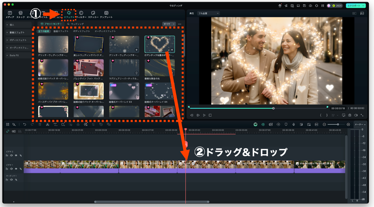Lock the オーディオ 1 track
This screenshot has height=207, width=374.
pyautogui.click(x=7, y=180)
